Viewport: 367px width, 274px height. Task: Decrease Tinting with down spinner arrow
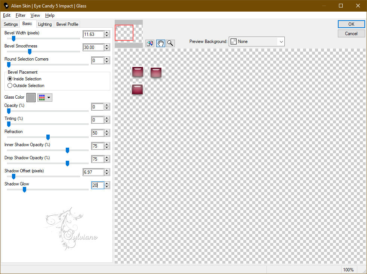107,122
